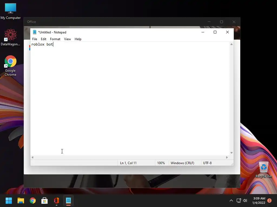Click in the text after 'roblox bot'
The width and height of the screenshot is (277, 207).
[x=53, y=44]
